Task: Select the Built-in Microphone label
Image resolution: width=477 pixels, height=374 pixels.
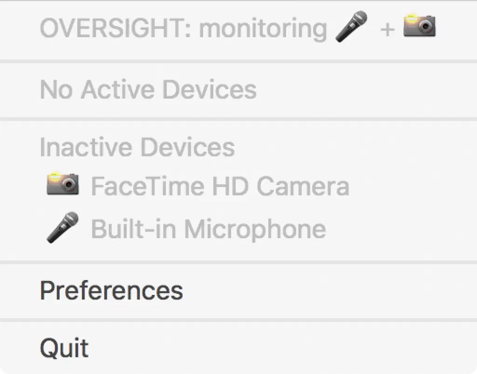Action: click(208, 229)
